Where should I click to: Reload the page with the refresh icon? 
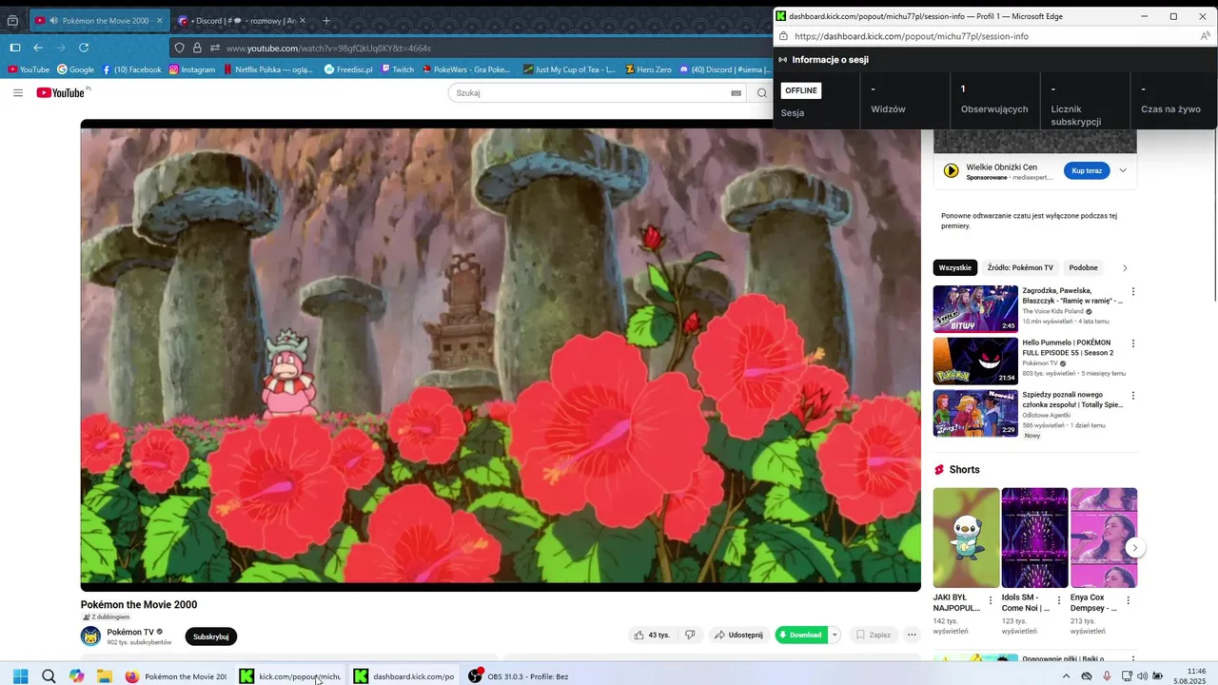click(84, 48)
